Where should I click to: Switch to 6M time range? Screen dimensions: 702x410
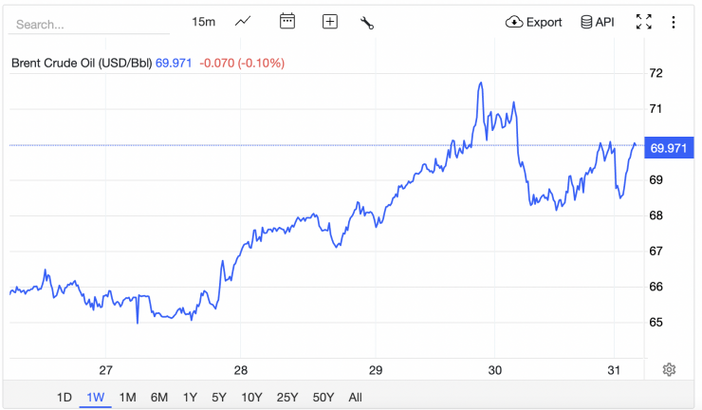click(158, 397)
